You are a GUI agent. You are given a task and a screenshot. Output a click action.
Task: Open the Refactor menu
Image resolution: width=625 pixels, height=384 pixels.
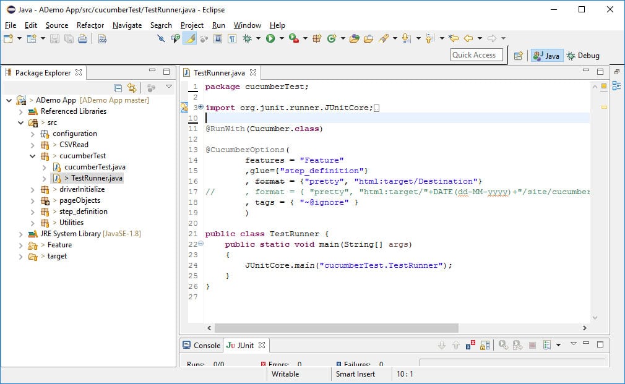point(90,25)
